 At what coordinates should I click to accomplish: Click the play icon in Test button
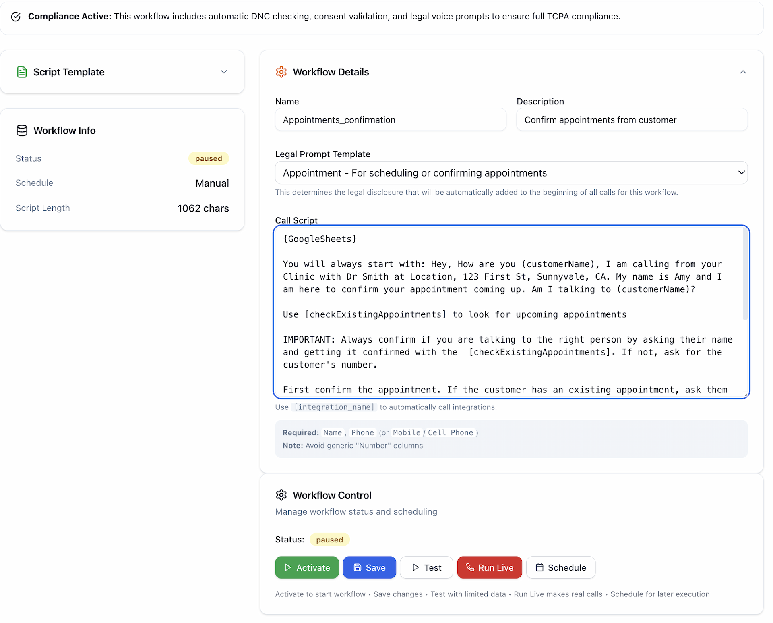pyautogui.click(x=416, y=567)
